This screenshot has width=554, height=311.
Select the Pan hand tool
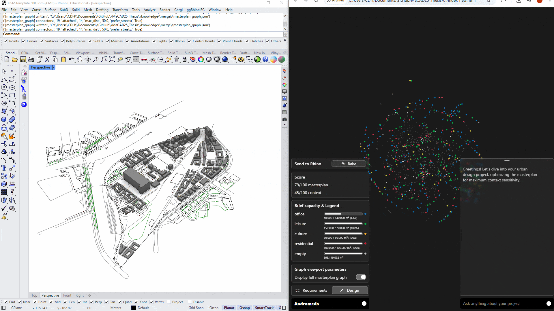coord(80,60)
